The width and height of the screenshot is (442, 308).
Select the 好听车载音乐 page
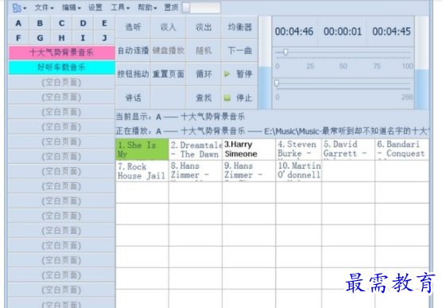[x=61, y=68]
